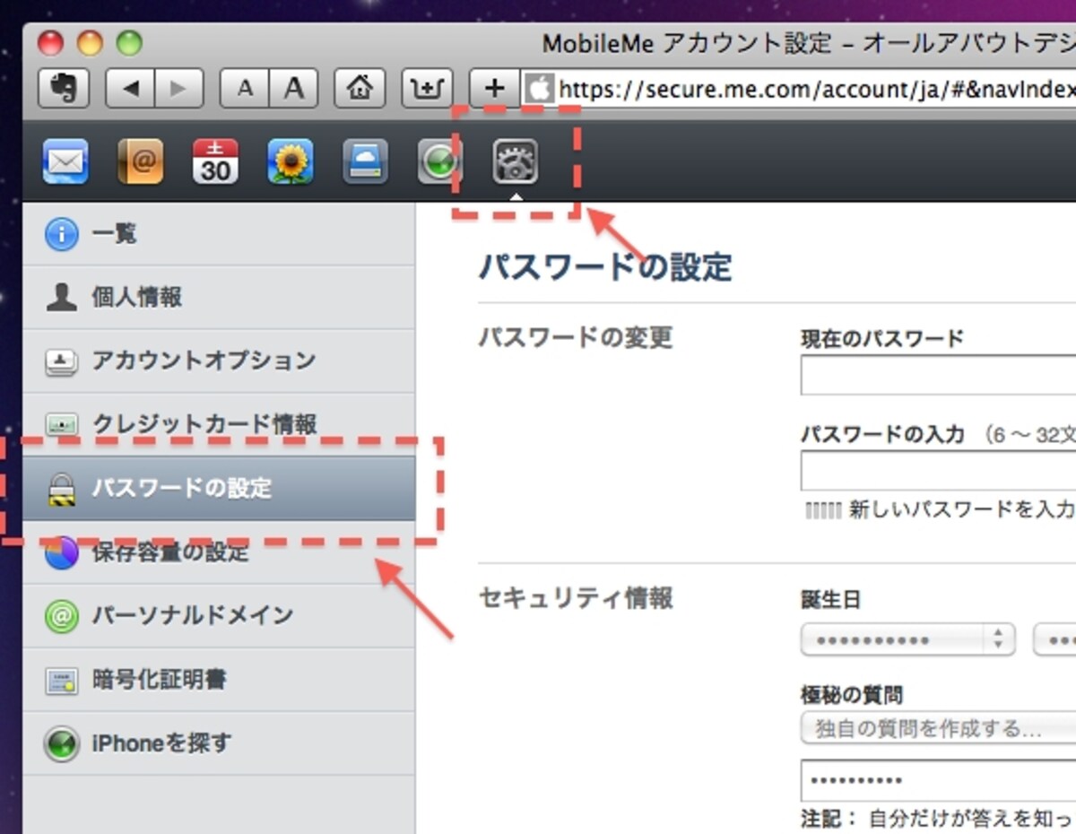Click the secret question answer field
The width and height of the screenshot is (1076, 834).
click(x=938, y=780)
